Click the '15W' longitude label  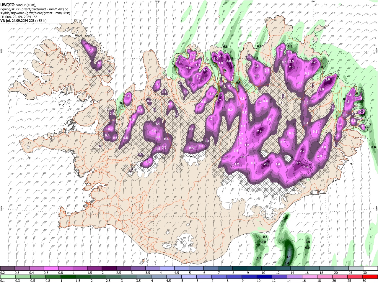313,1
